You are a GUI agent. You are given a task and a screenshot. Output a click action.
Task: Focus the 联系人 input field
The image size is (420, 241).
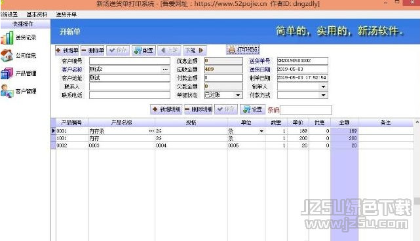click(130, 86)
